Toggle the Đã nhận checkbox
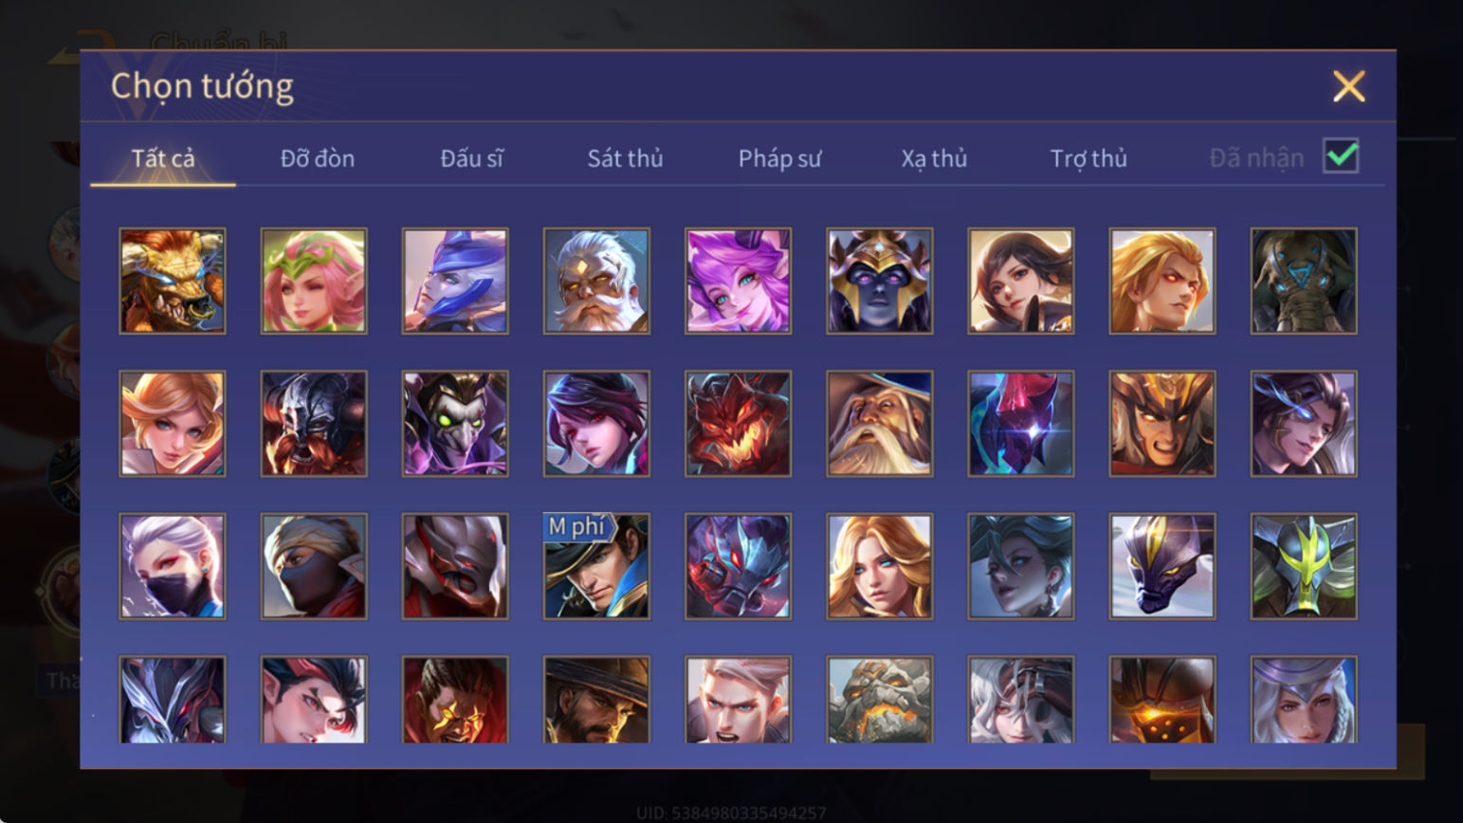Image resolution: width=1463 pixels, height=823 pixels. (x=1341, y=155)
